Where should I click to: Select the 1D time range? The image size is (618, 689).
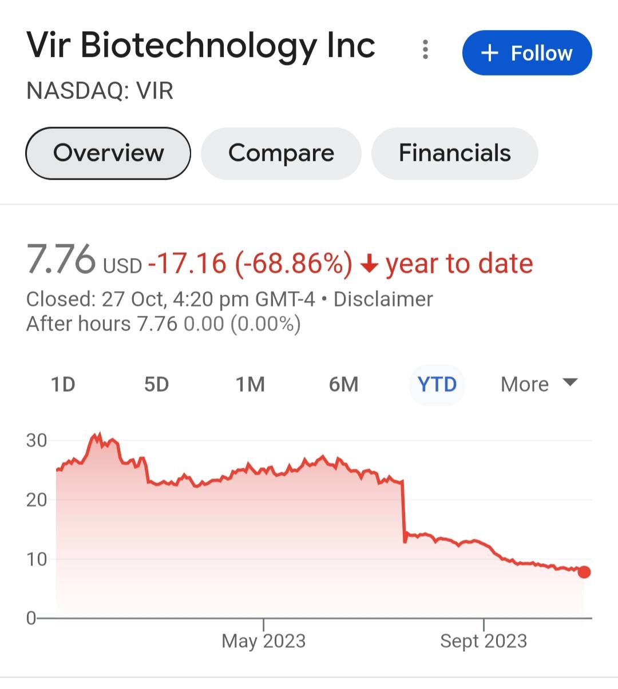(x=63, y=385)
